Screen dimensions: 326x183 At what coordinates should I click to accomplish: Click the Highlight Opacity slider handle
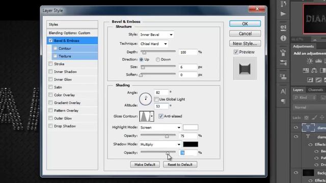pyautogui.click(x=167, y=136)
